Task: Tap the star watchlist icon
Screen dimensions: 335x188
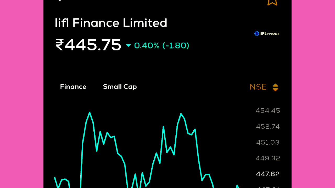Action: coord(272,2)
